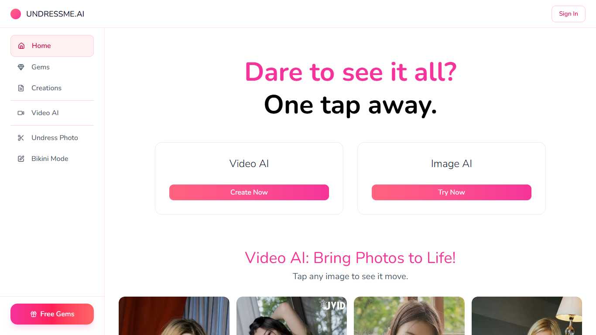
Task: Click the Creations document icon
Action: pyautogui.click(x=21, y=88)
